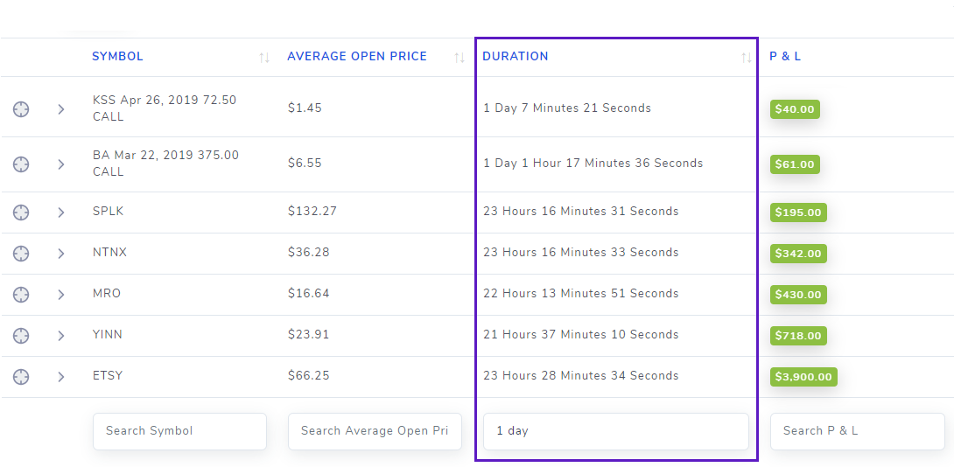Click the P & L column header

[x=785, y=57]
